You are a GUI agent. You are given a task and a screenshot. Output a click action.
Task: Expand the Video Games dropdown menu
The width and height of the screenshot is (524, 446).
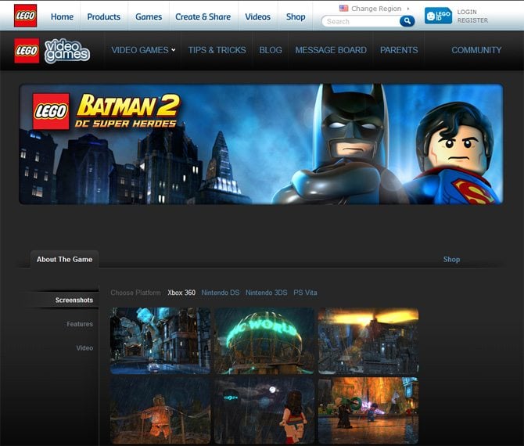pyautogui.click(x=143, y=50)
